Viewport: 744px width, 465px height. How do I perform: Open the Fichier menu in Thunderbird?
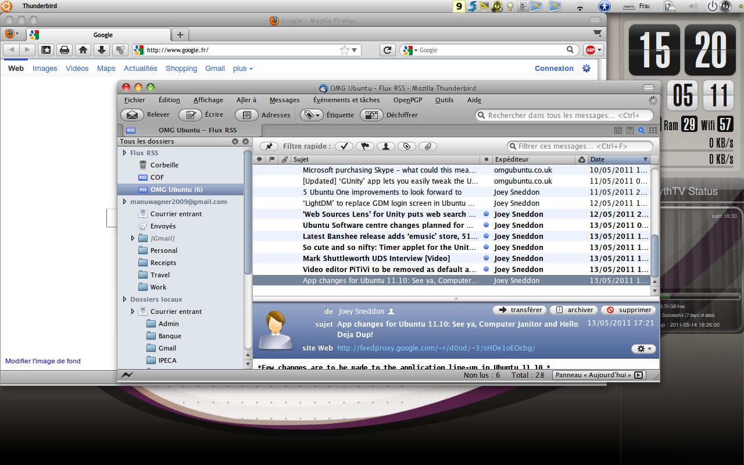pos(135,100)
